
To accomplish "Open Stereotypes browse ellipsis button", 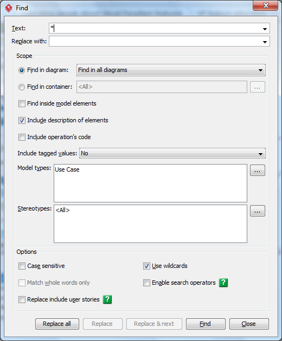I will coord(258,211).
